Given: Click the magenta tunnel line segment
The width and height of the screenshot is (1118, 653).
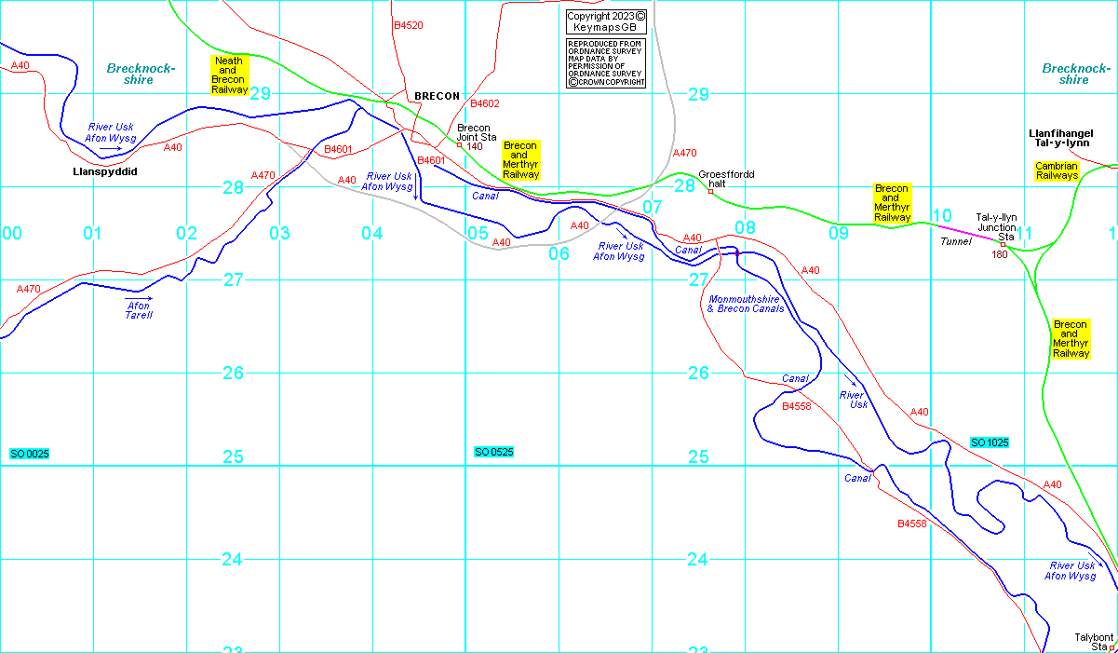Looking at the screenshot, I should 964,232.
